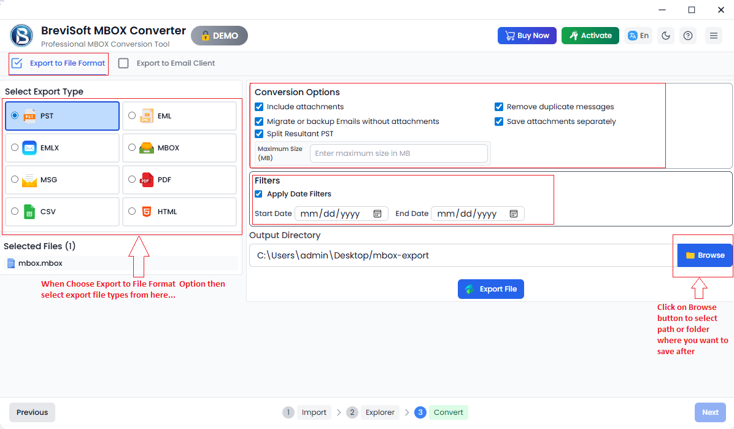Screen dimensions: 734x429
Task: Click the Export File button
Action: pyautogui.click(x=490, y=289)
